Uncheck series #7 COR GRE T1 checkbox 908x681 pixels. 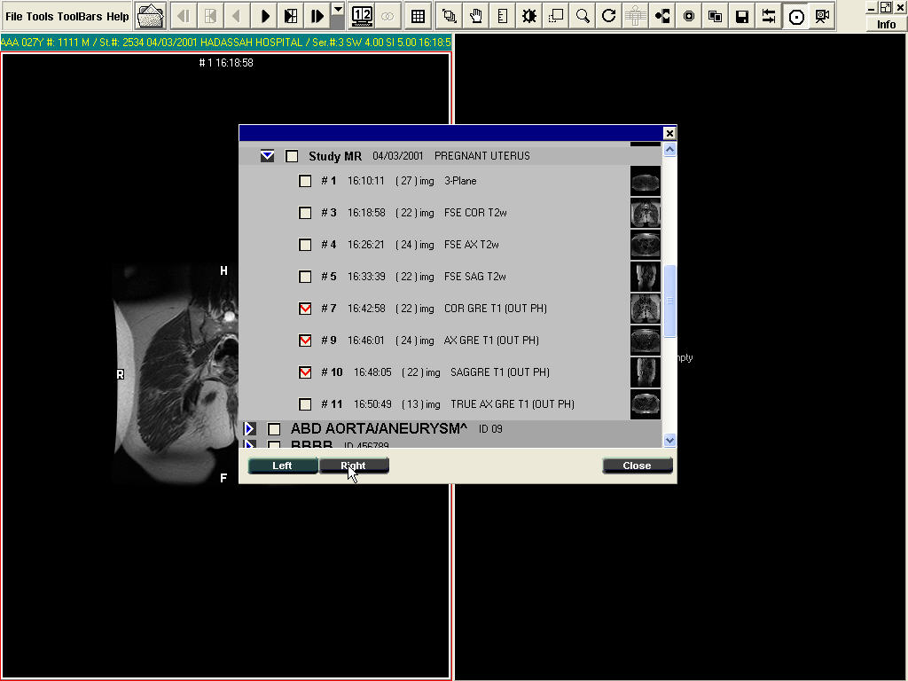(305, 309)
